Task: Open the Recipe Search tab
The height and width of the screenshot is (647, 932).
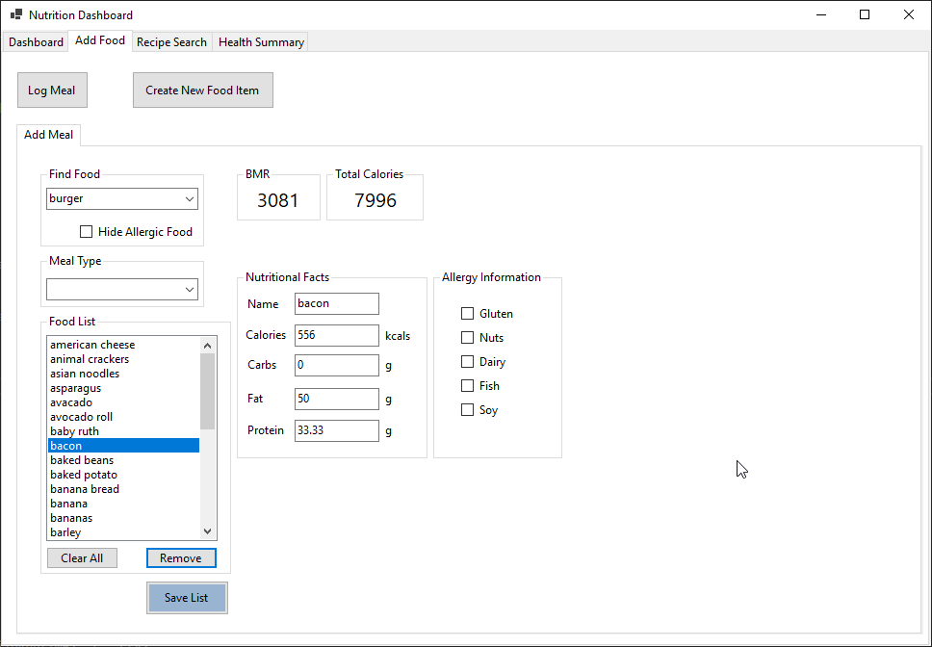Action: pyautogui.click(x=171, y=42)
